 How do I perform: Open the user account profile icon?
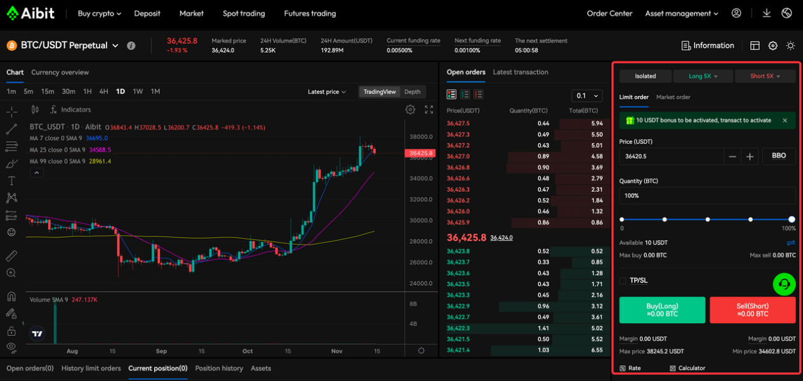coord(736,13)
